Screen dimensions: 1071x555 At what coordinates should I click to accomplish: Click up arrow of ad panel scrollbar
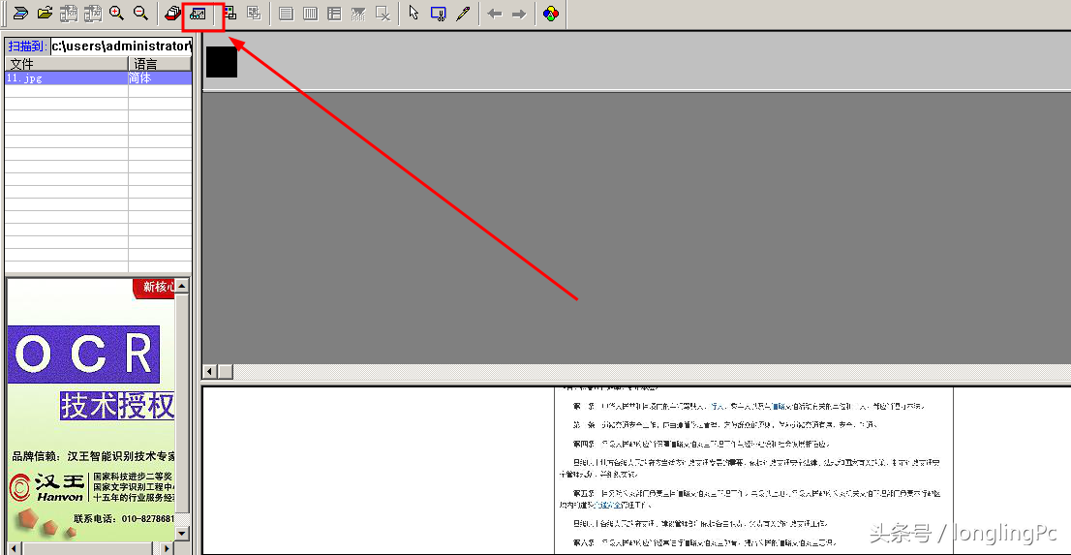point(182,287)
